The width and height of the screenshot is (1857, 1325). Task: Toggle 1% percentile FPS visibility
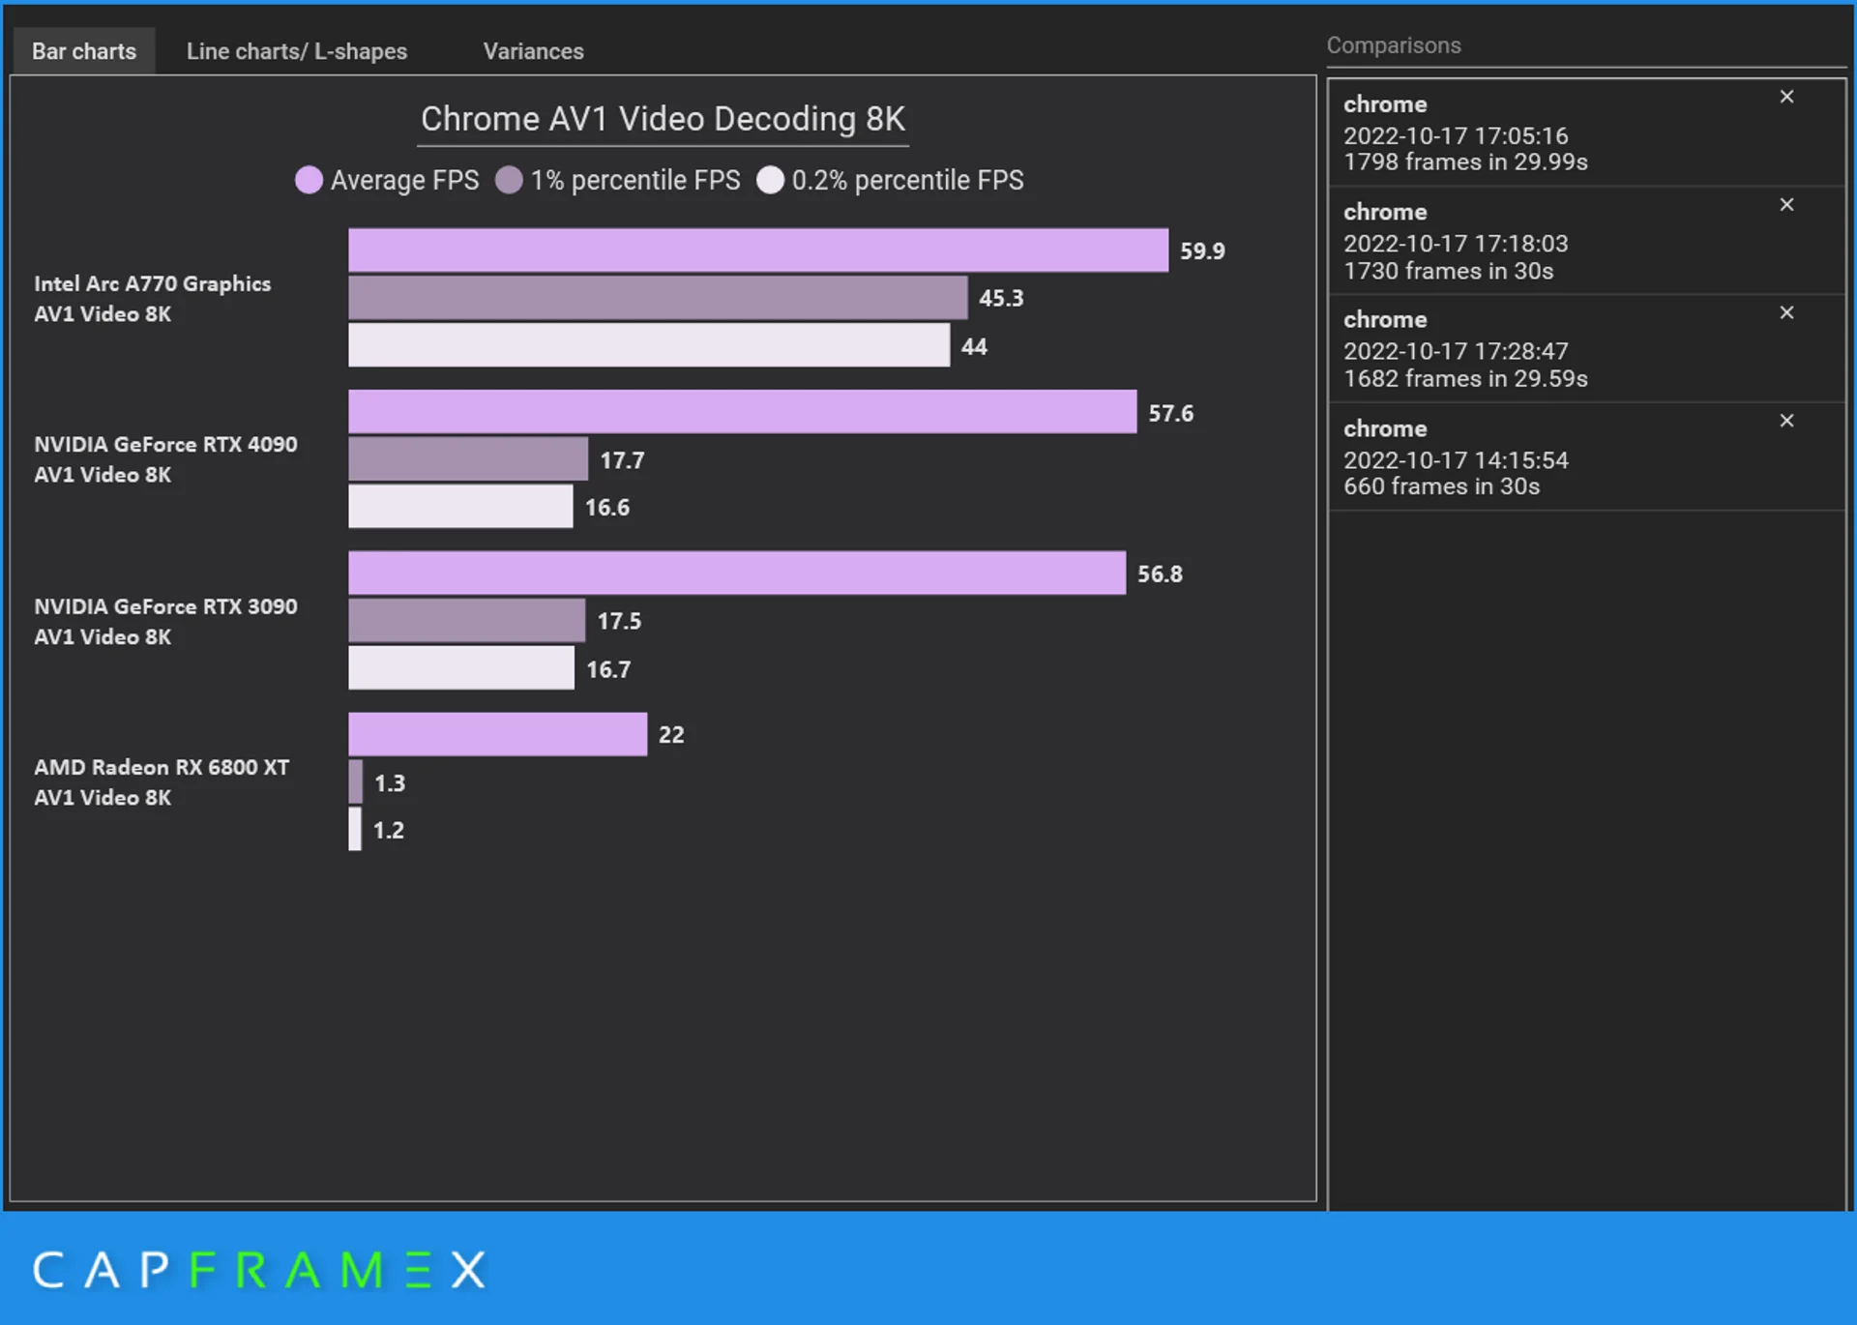pyautogui.click(x=619, y=180)
